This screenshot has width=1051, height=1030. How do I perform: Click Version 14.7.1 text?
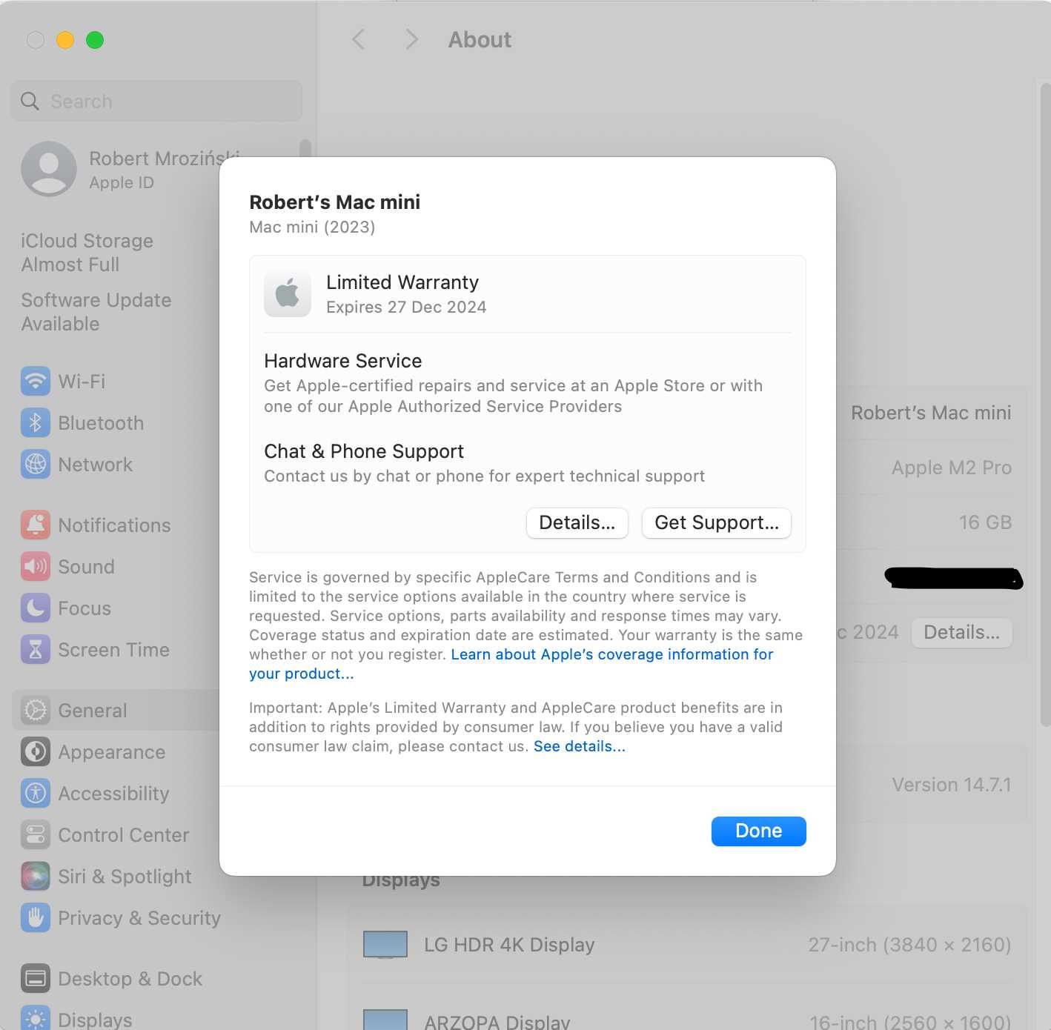tap(952, 785)
